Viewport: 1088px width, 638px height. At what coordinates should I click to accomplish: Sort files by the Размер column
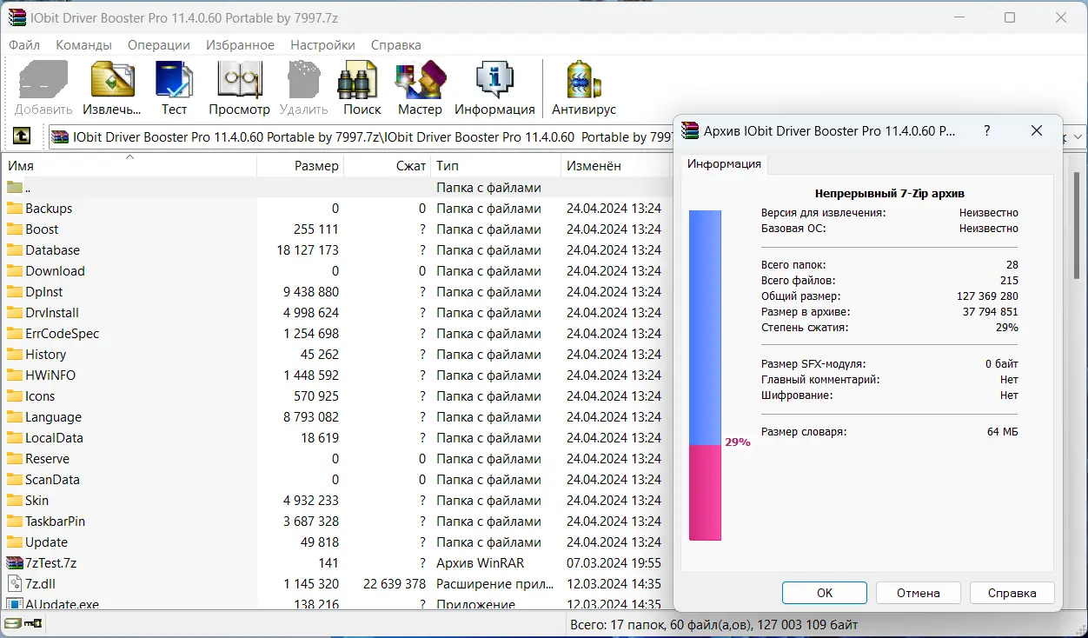pyautogui.click(x=318, y=165)
